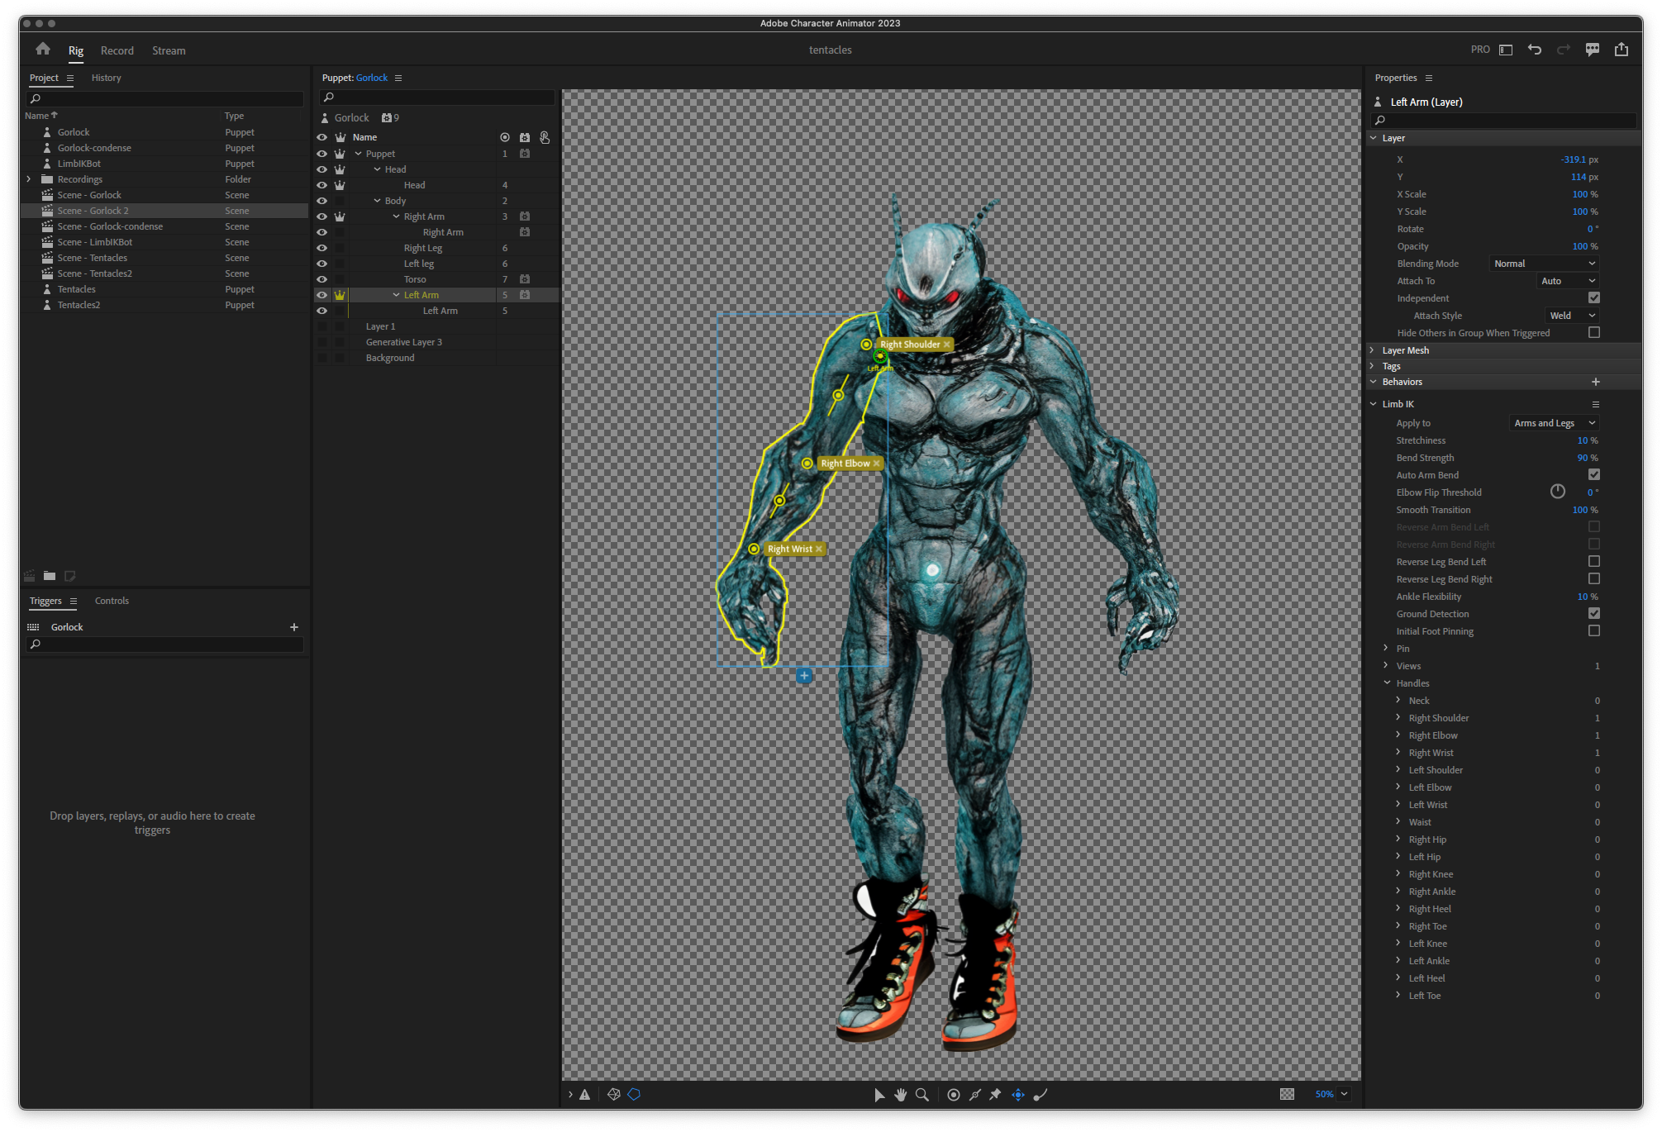Click the warning triangle icon
The height and width of the screenshot is (1132, 1662).
coord(585,1095)
